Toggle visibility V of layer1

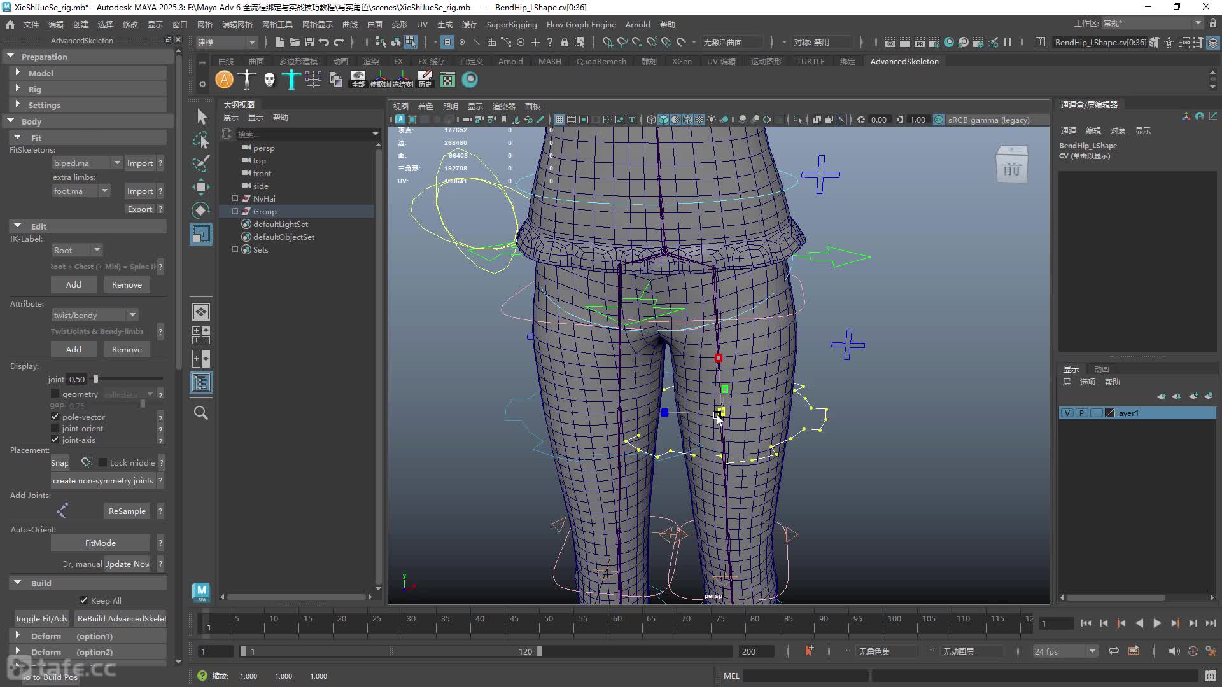coord(1067,413)
